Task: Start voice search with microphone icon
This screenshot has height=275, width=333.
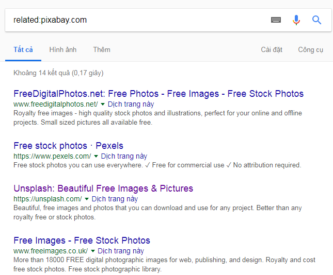Action: point(296,20)
